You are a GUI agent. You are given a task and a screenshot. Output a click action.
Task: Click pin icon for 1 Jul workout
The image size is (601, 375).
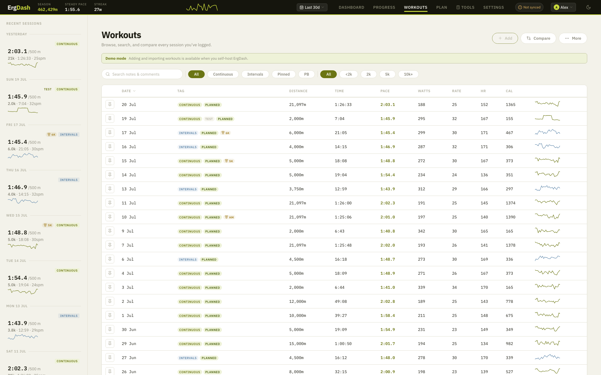pos(110,315)
